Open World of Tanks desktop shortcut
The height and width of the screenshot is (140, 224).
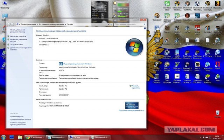(x=177, y=30)
